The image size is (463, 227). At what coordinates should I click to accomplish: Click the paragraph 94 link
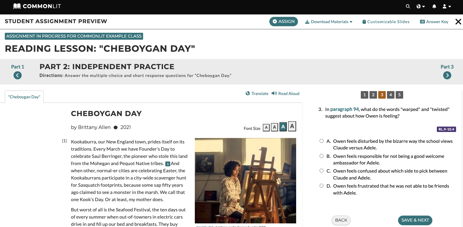tap(344, 109)
